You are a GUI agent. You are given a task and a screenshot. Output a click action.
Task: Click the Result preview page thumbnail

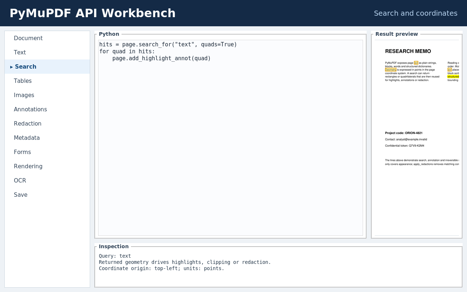(x=417, y=138)
